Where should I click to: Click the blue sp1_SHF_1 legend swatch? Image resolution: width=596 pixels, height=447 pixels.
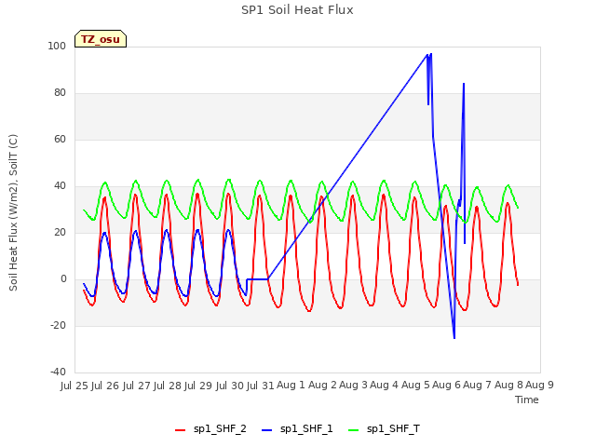click(267, 430)
